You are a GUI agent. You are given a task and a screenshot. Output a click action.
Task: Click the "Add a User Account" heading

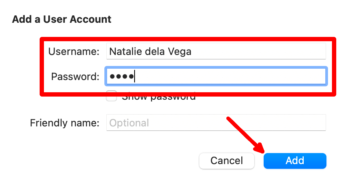[x=62, y=19]
